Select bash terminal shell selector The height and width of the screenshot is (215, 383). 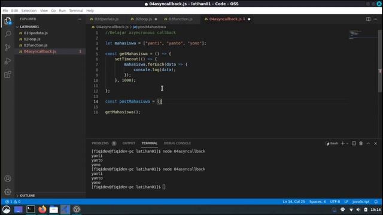pos(332,143)
